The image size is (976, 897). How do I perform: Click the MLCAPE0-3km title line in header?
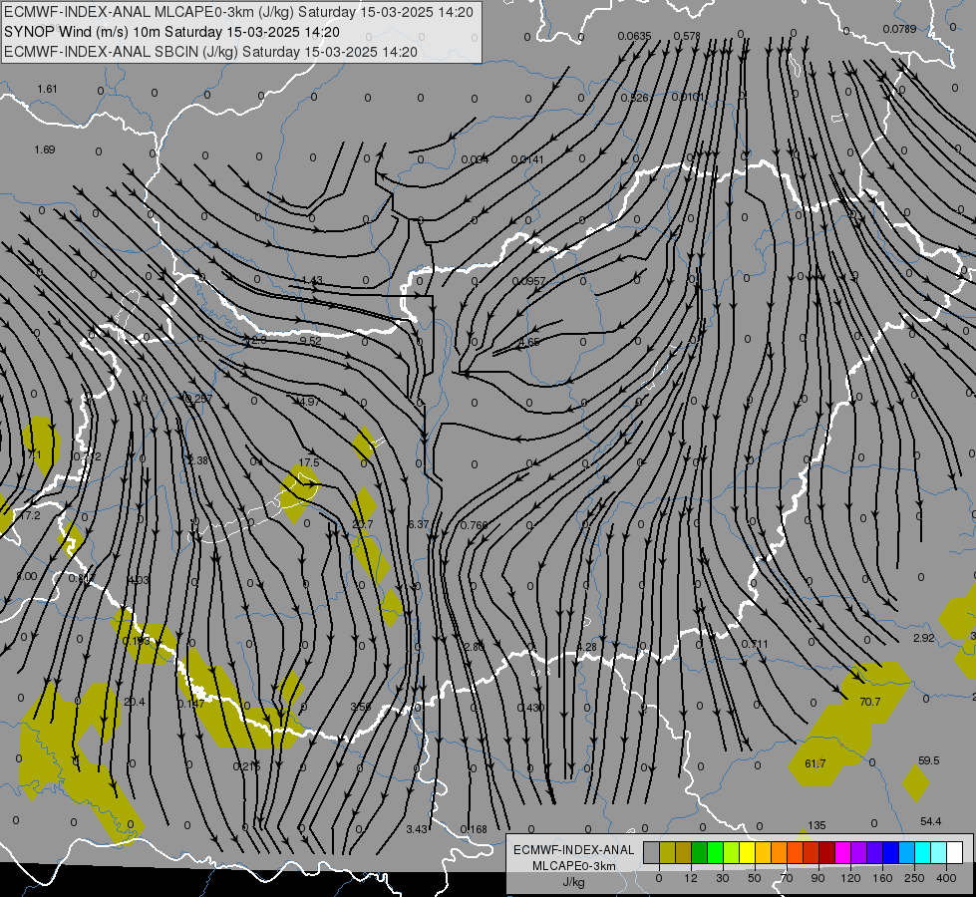(x=238, y=12)
